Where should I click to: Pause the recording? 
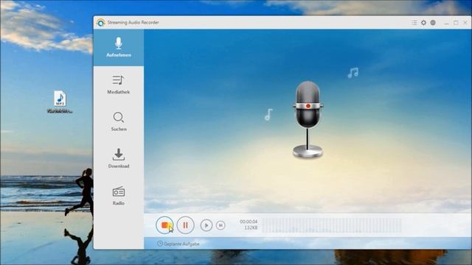click(x=185, y=225)
